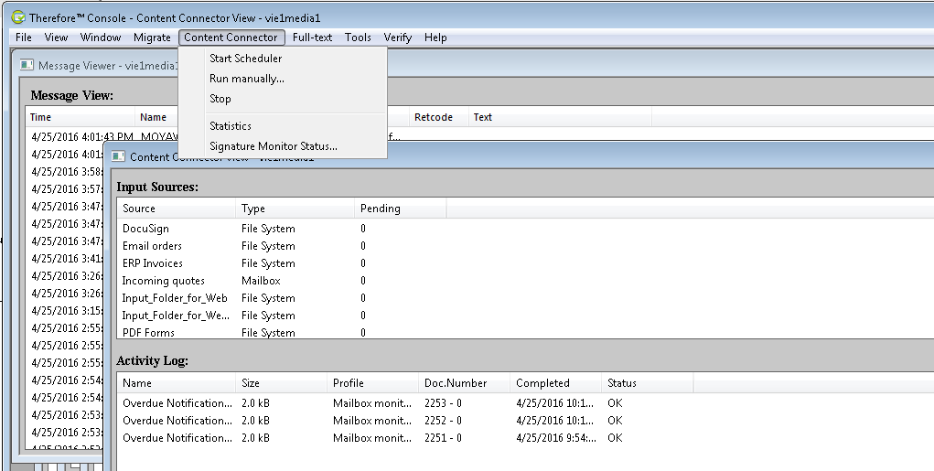Open the Verify menu

pos(397,37)
